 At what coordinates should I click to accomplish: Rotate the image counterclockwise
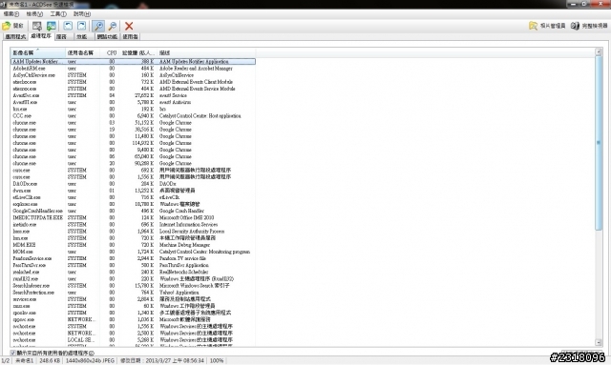click(x=68, y=26)
